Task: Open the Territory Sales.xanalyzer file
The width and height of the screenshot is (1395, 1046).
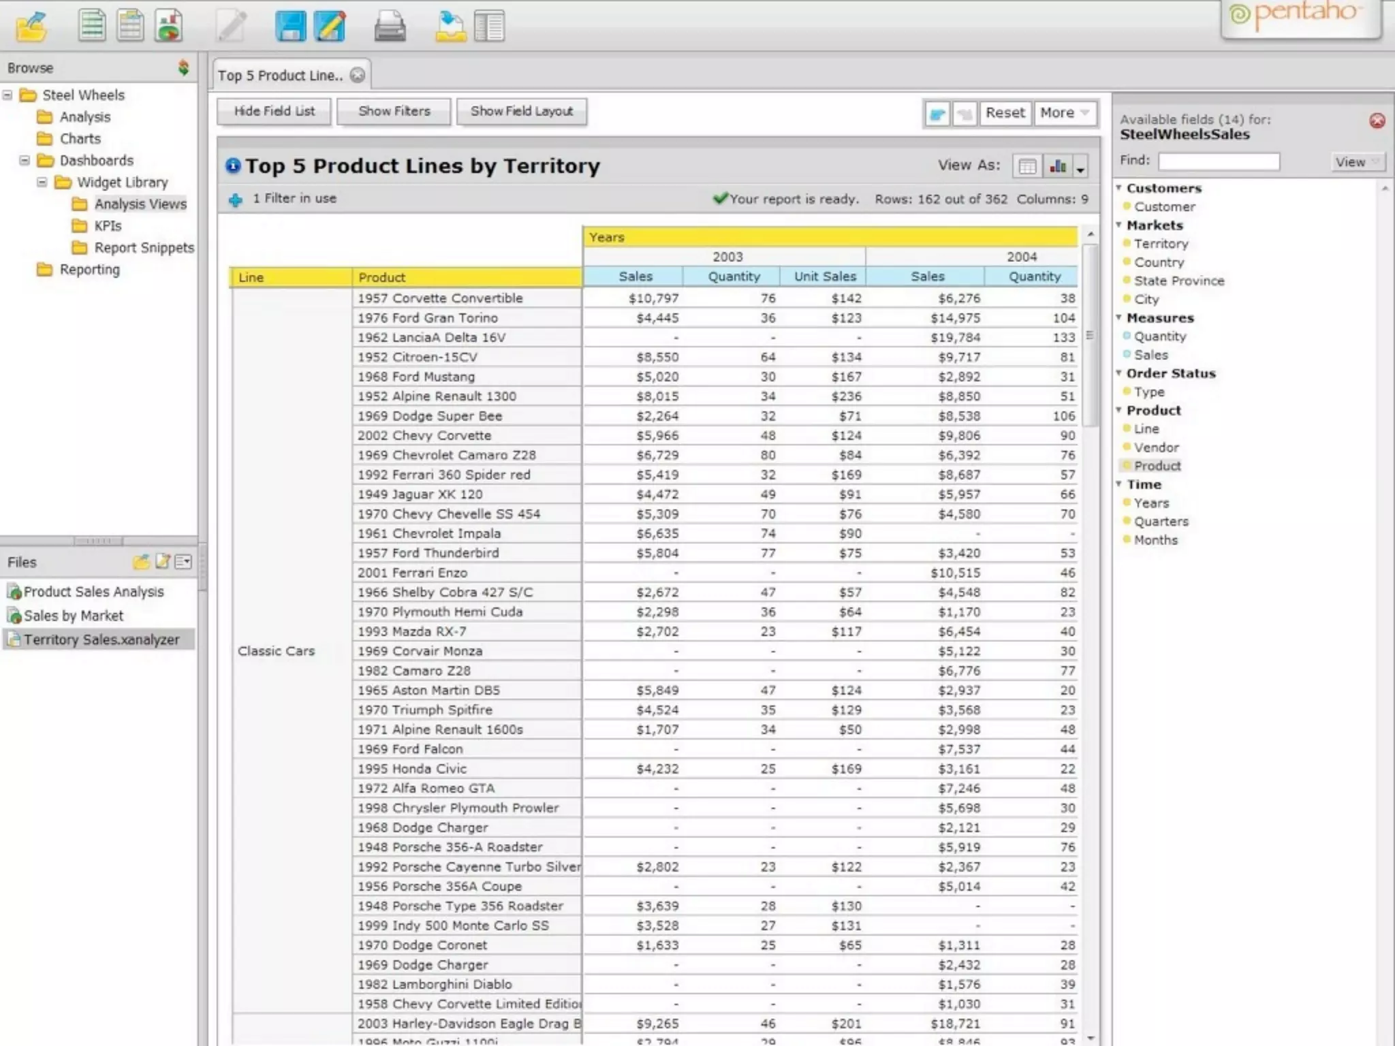Action: tap(101, 639)
